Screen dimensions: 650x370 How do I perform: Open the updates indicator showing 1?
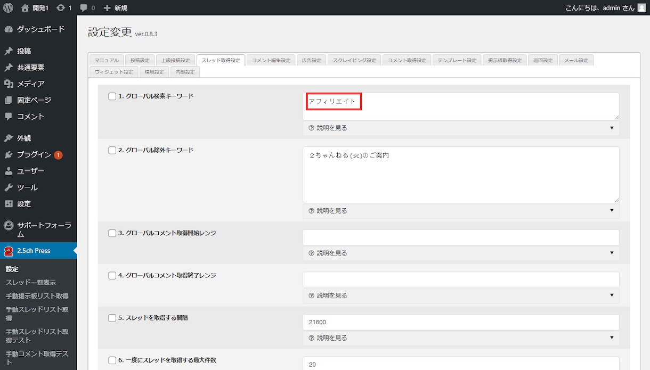(x=63, y=7)
